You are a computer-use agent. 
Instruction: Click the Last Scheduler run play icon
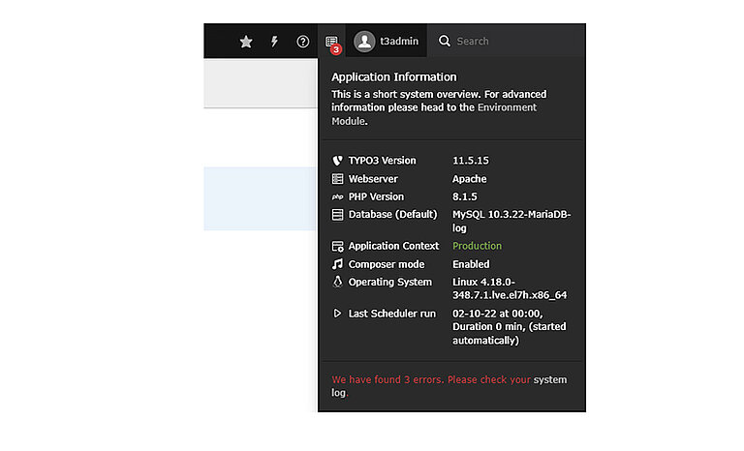coord(337,314)
